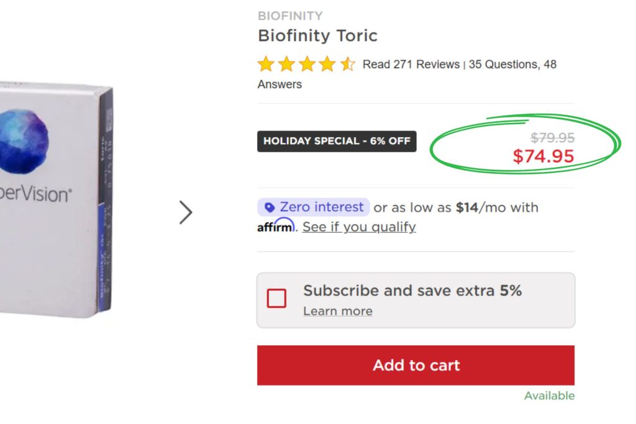Click the first gold star rating icon
Viewport: 636px width, 424px height.
(x=265, y=64)
